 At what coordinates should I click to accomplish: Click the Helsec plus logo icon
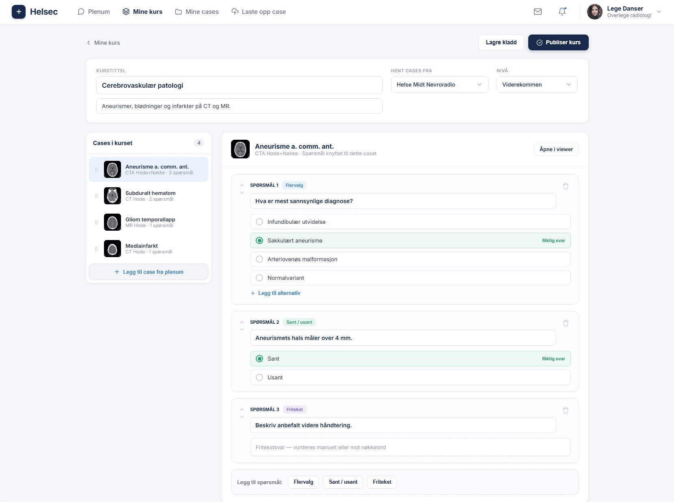pyautogui.click(x=19, y=12)
